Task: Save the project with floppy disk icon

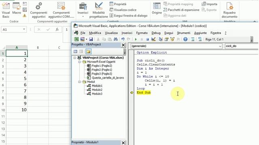Action: pos(91,39)
